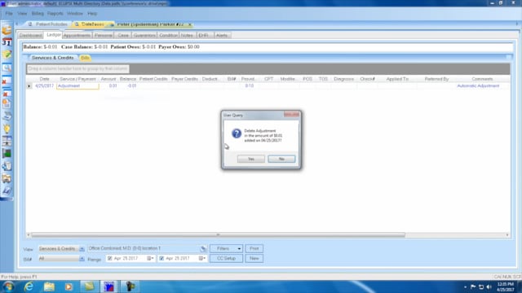Click the New button
The height and width of the screenshot is (293, 522).
point(254,259)
